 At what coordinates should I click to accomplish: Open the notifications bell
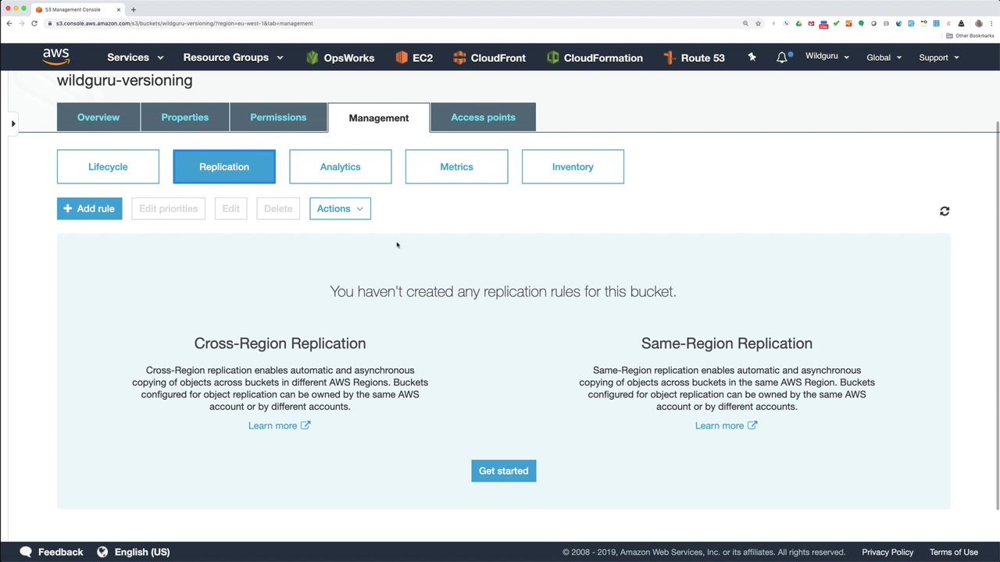[x=782, y=57]
